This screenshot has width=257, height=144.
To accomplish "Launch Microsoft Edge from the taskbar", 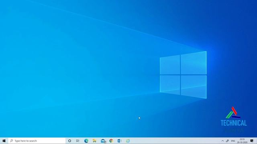I will pyautogui.click(x=86, y=141).
